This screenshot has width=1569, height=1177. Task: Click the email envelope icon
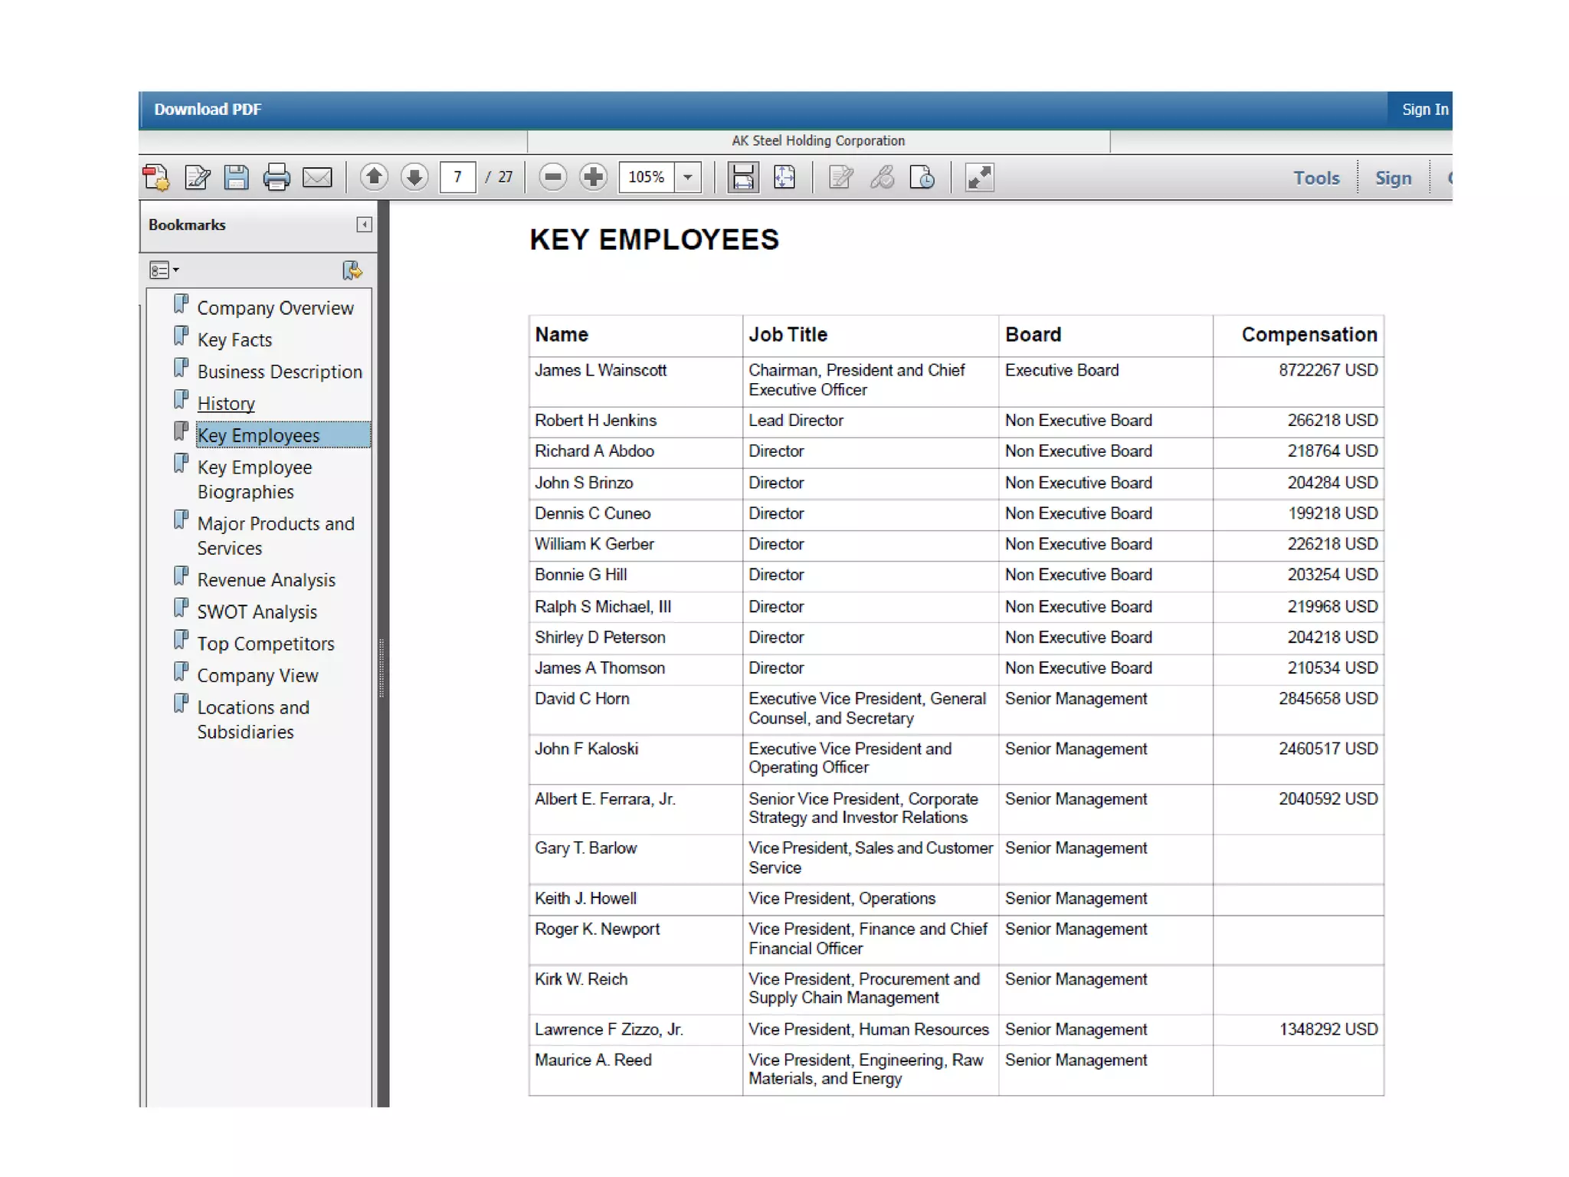coord(317,178)
